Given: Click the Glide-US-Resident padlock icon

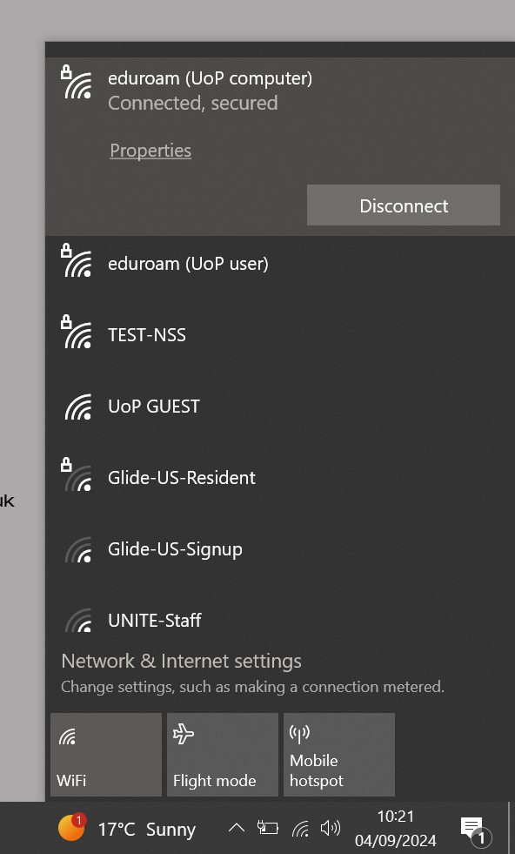Looking at the screenshot, I should click(67, 463).
